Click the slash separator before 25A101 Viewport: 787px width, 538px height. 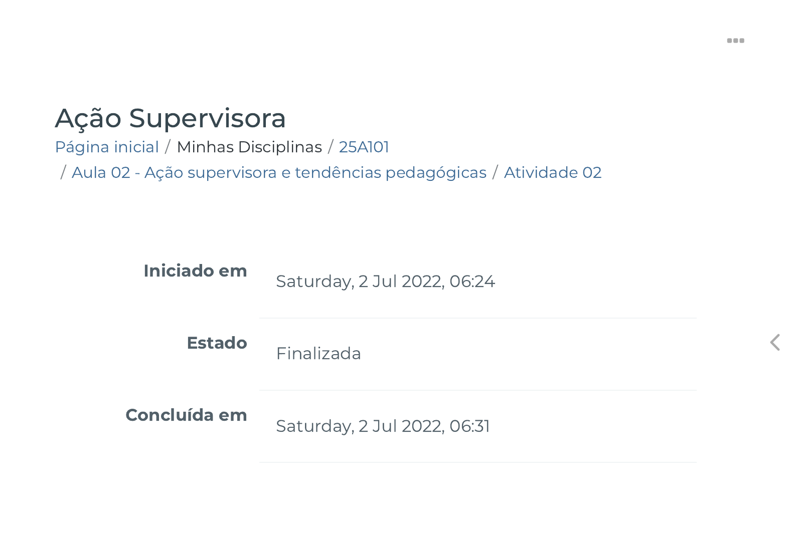click(331, 147)
